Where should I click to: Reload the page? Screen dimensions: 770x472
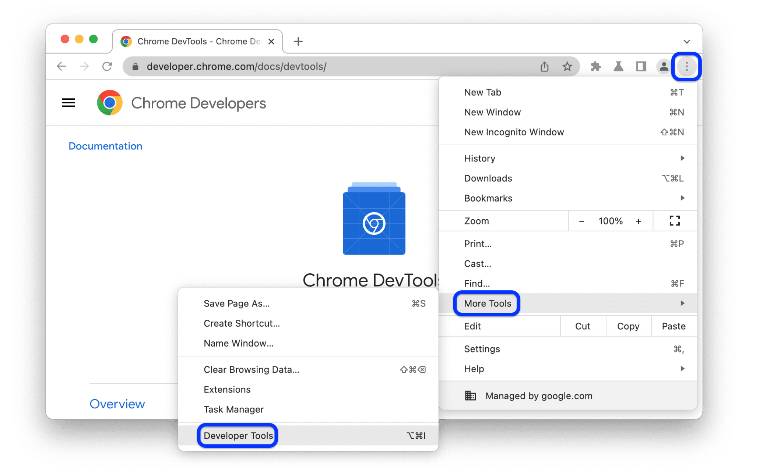pyautogui.click(x=107, y=67)
